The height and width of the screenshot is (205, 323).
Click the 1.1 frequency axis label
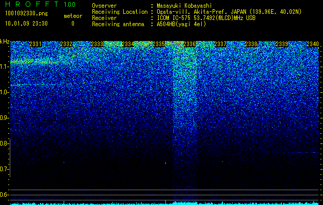4,67
